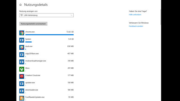Click the Creative Cloud icon
180x101 pixels.
22,77
